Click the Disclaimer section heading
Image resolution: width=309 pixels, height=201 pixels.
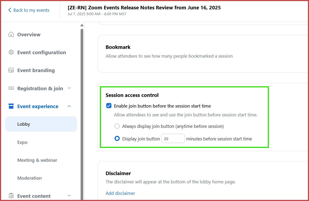pyautogui.click(x=118, y=173)
